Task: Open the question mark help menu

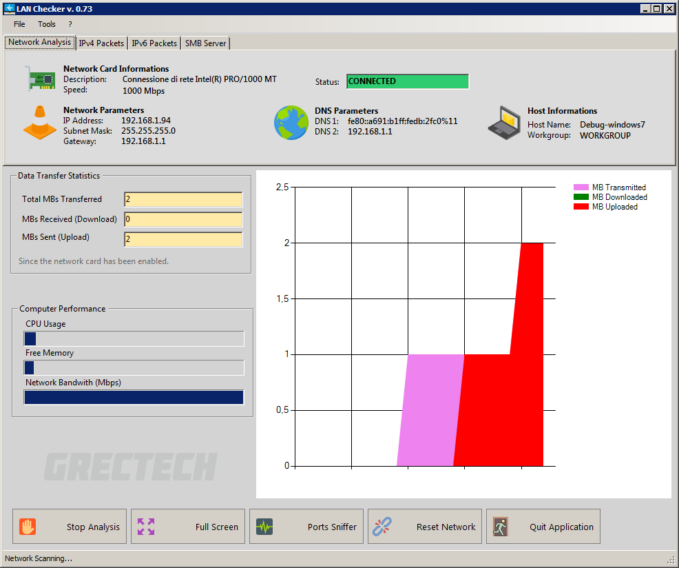Action: click(70, 24)
